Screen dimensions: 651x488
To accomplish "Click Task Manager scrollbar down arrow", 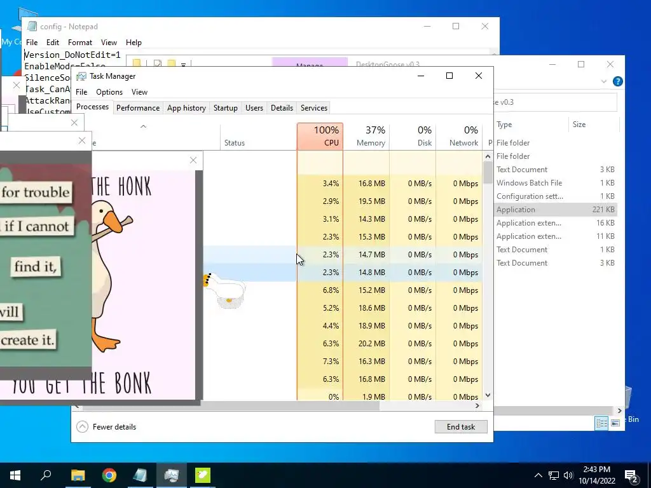I will pos(488,395).
